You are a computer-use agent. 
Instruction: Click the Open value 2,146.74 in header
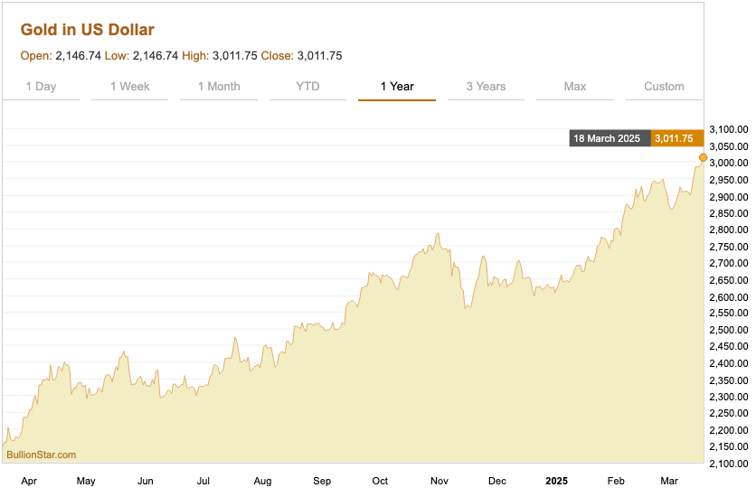[x=78, y=56]
